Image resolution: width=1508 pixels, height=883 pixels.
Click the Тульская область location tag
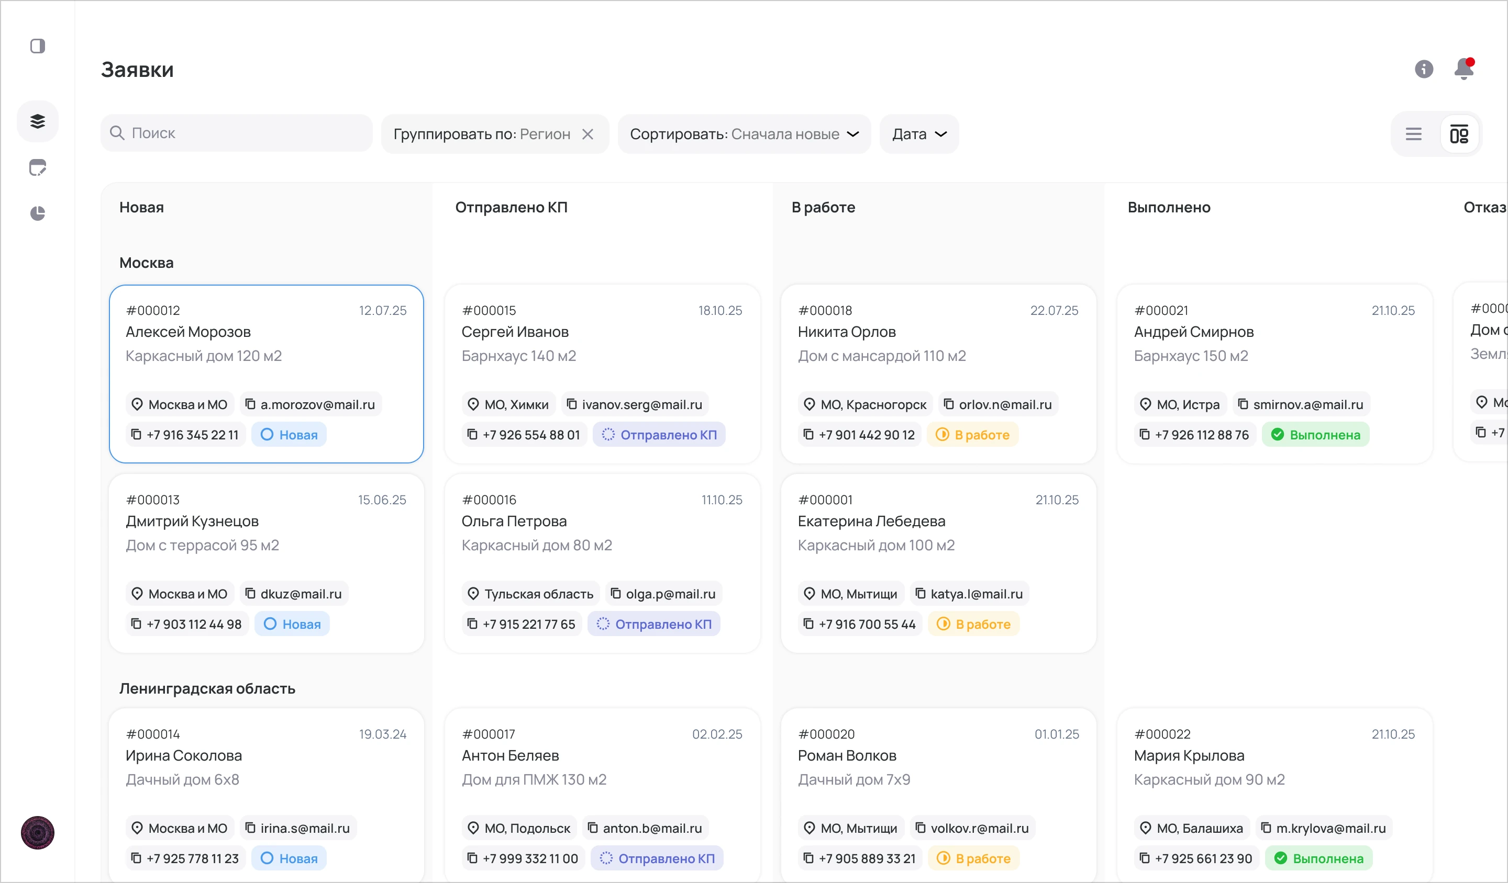(x=531, y=594)
